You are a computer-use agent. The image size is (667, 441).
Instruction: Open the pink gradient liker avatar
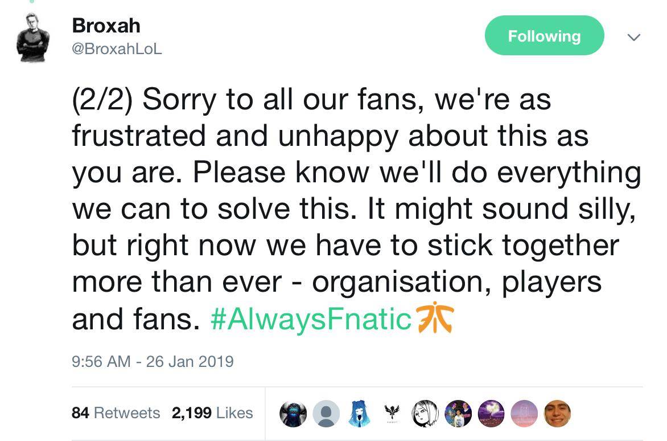pyautogui.click(x=523, y=413)
